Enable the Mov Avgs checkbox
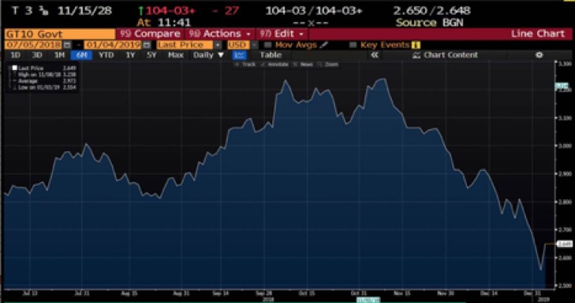 (267, 45)
